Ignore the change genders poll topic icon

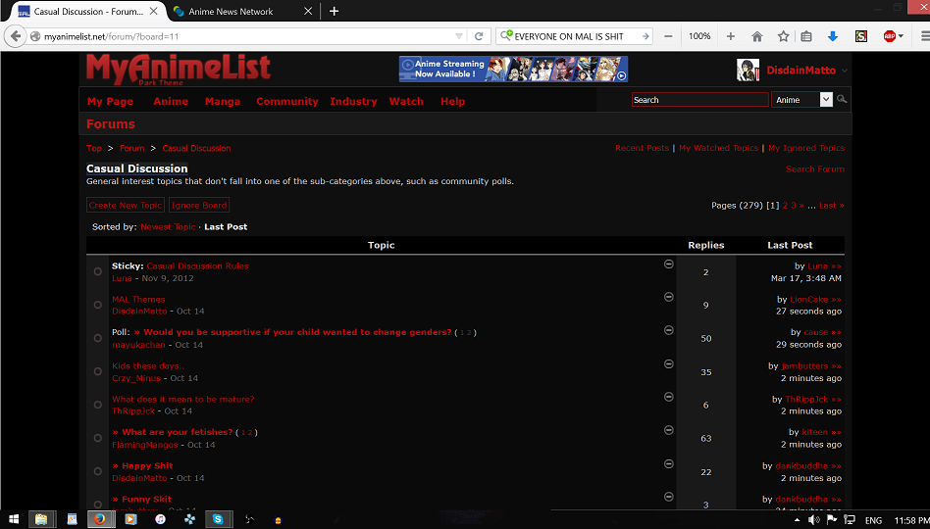(668, 330)
